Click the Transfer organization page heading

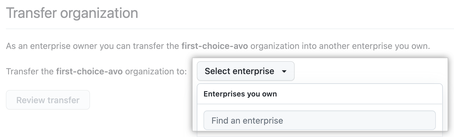point(72,13)
